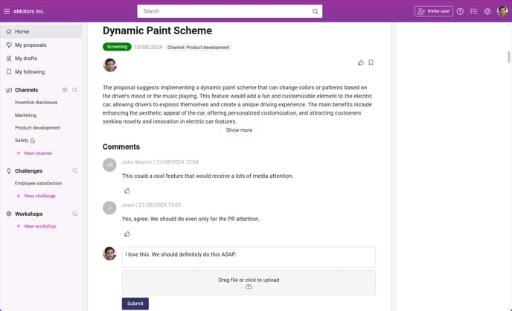Click the Channels megaphone icon
The image size is (512, 311).
[x=9, y=90]
